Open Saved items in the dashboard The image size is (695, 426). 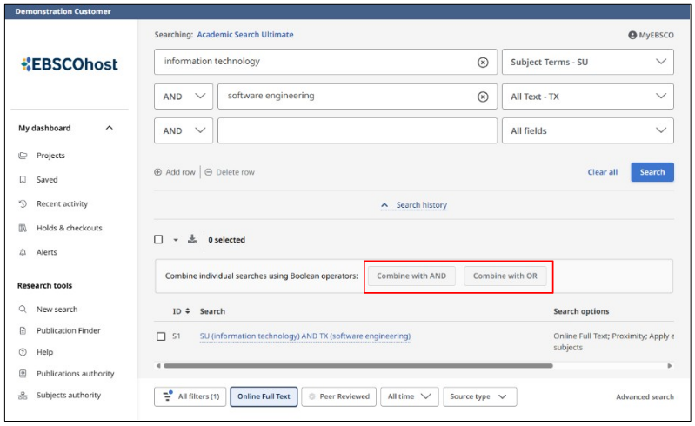47,179
